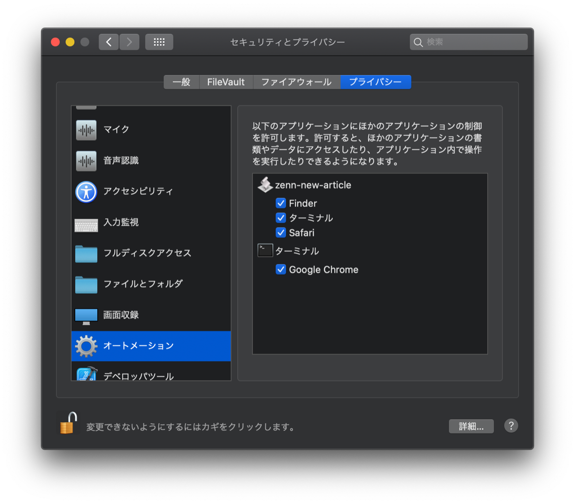The height and width of the screenshot is (504, 575).
Task: Click the Xcode icon for デベロッパツール
Action: tap(87, 374)
